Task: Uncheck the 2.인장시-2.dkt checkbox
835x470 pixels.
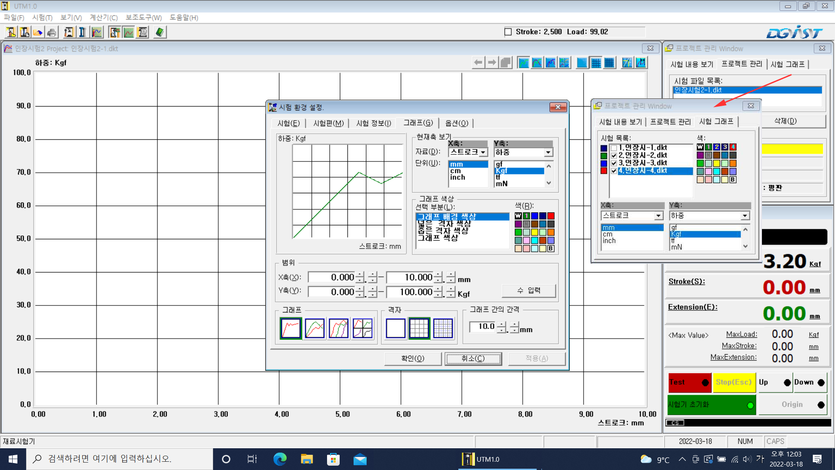Action: coord(614,155)
